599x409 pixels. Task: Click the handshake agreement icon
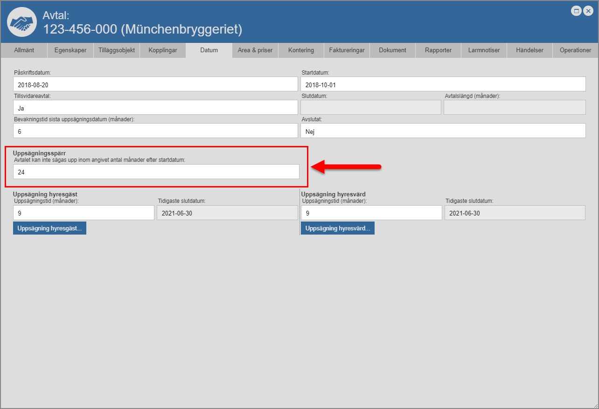coord(22,22)
